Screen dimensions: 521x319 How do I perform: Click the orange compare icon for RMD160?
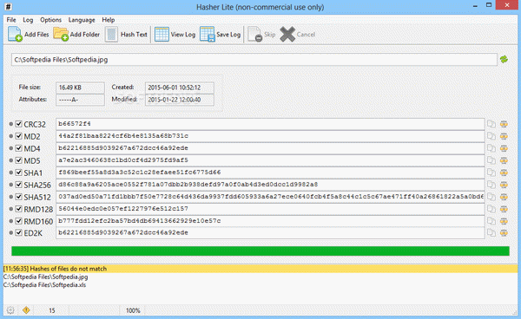click(x=504, y=221)
